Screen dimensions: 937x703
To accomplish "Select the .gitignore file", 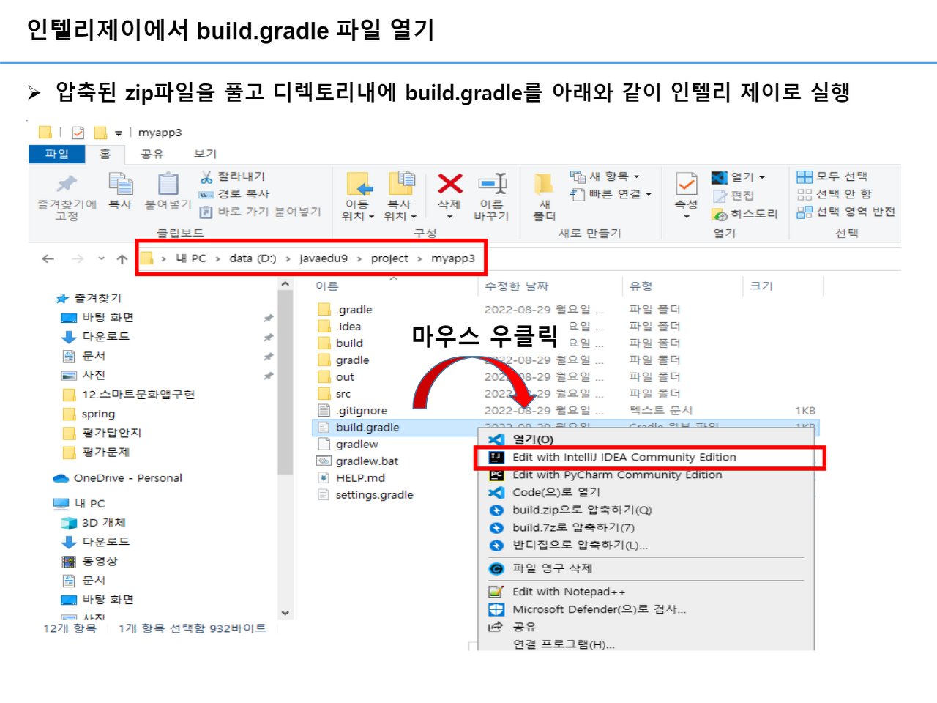I will [362, 411].
